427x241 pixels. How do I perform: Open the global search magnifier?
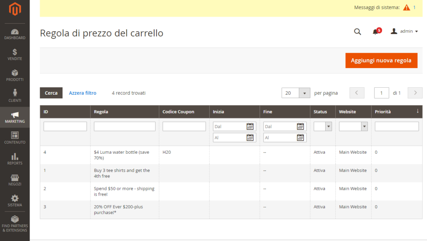pyautogui.click(x=357, y=32)
